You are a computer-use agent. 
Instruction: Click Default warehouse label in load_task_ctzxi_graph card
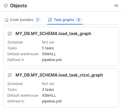click(23, 96)
